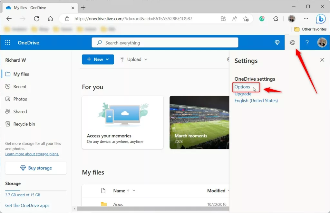Open Photos in sidebar
The image size is (330, 213).
tap(20, 99)
